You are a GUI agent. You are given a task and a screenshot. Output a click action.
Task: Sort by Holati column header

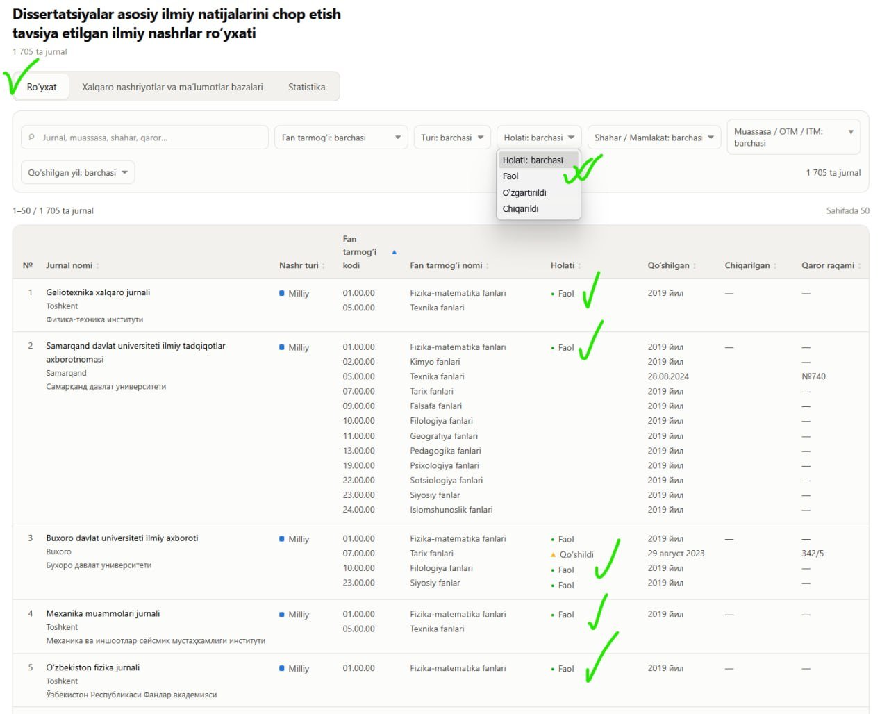pyautogui.click(x=565, y=265)
